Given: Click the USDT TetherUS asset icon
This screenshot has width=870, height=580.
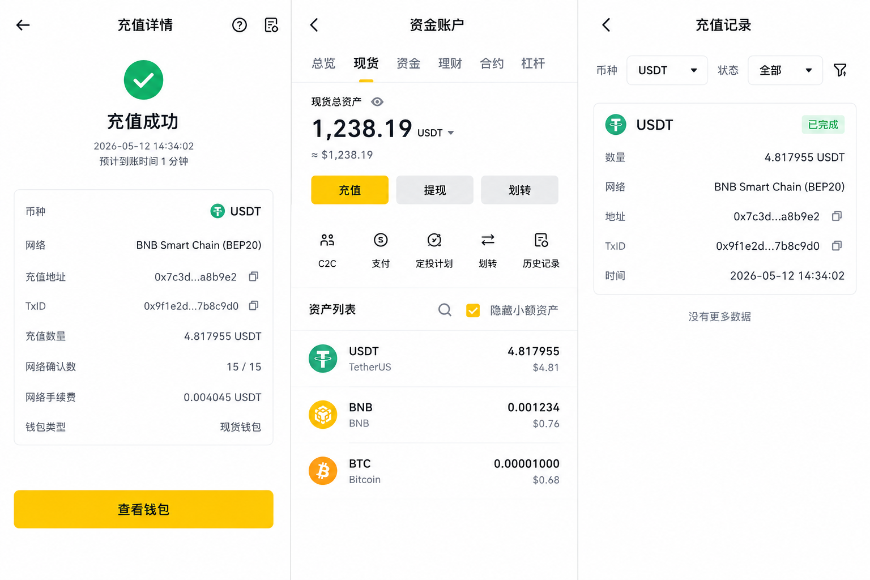Looking at the screenshot, I should tap(323, 359).
